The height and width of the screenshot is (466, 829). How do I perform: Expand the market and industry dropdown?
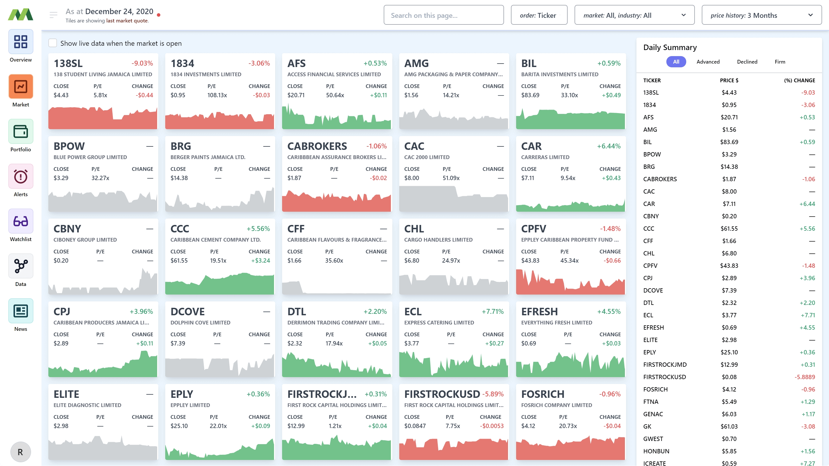[x=634, y=15]
